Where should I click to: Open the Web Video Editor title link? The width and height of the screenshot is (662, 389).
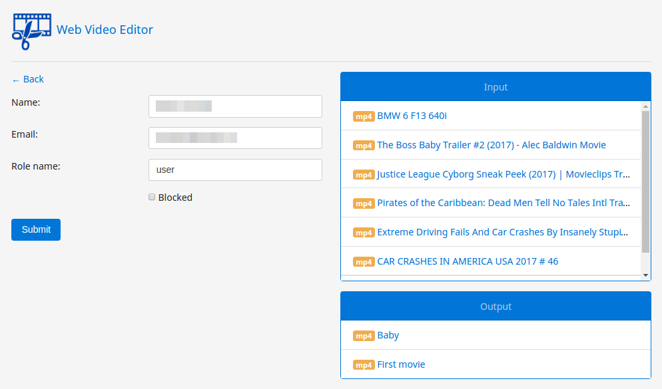pyautogui.click(x=105, y=30)
